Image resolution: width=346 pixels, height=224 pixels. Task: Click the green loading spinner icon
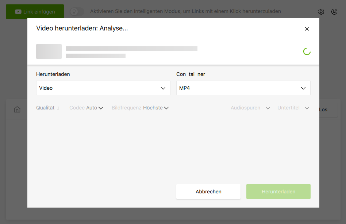307,51
